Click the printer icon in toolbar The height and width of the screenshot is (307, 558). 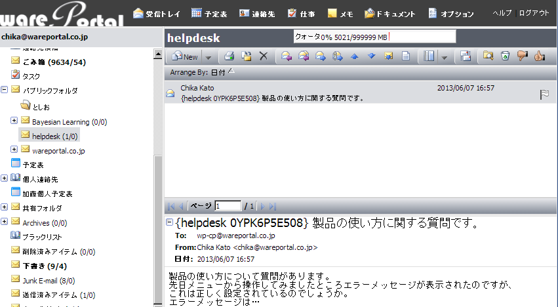click(x=229, y=56)
